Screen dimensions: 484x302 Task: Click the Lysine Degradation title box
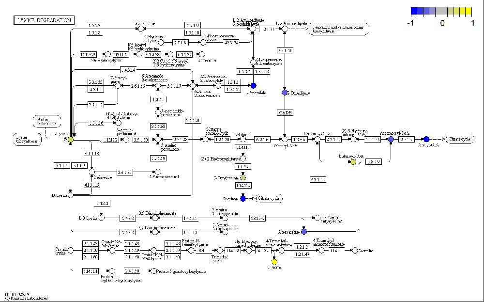pos(44,20)
